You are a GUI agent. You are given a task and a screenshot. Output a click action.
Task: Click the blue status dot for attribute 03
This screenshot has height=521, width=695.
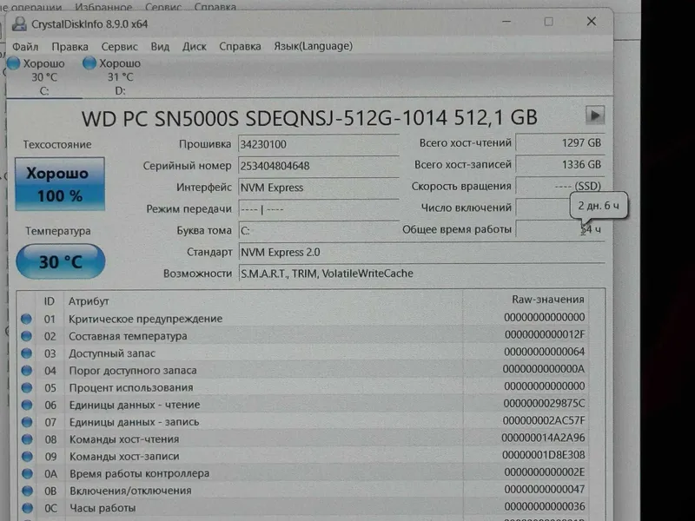27,353
